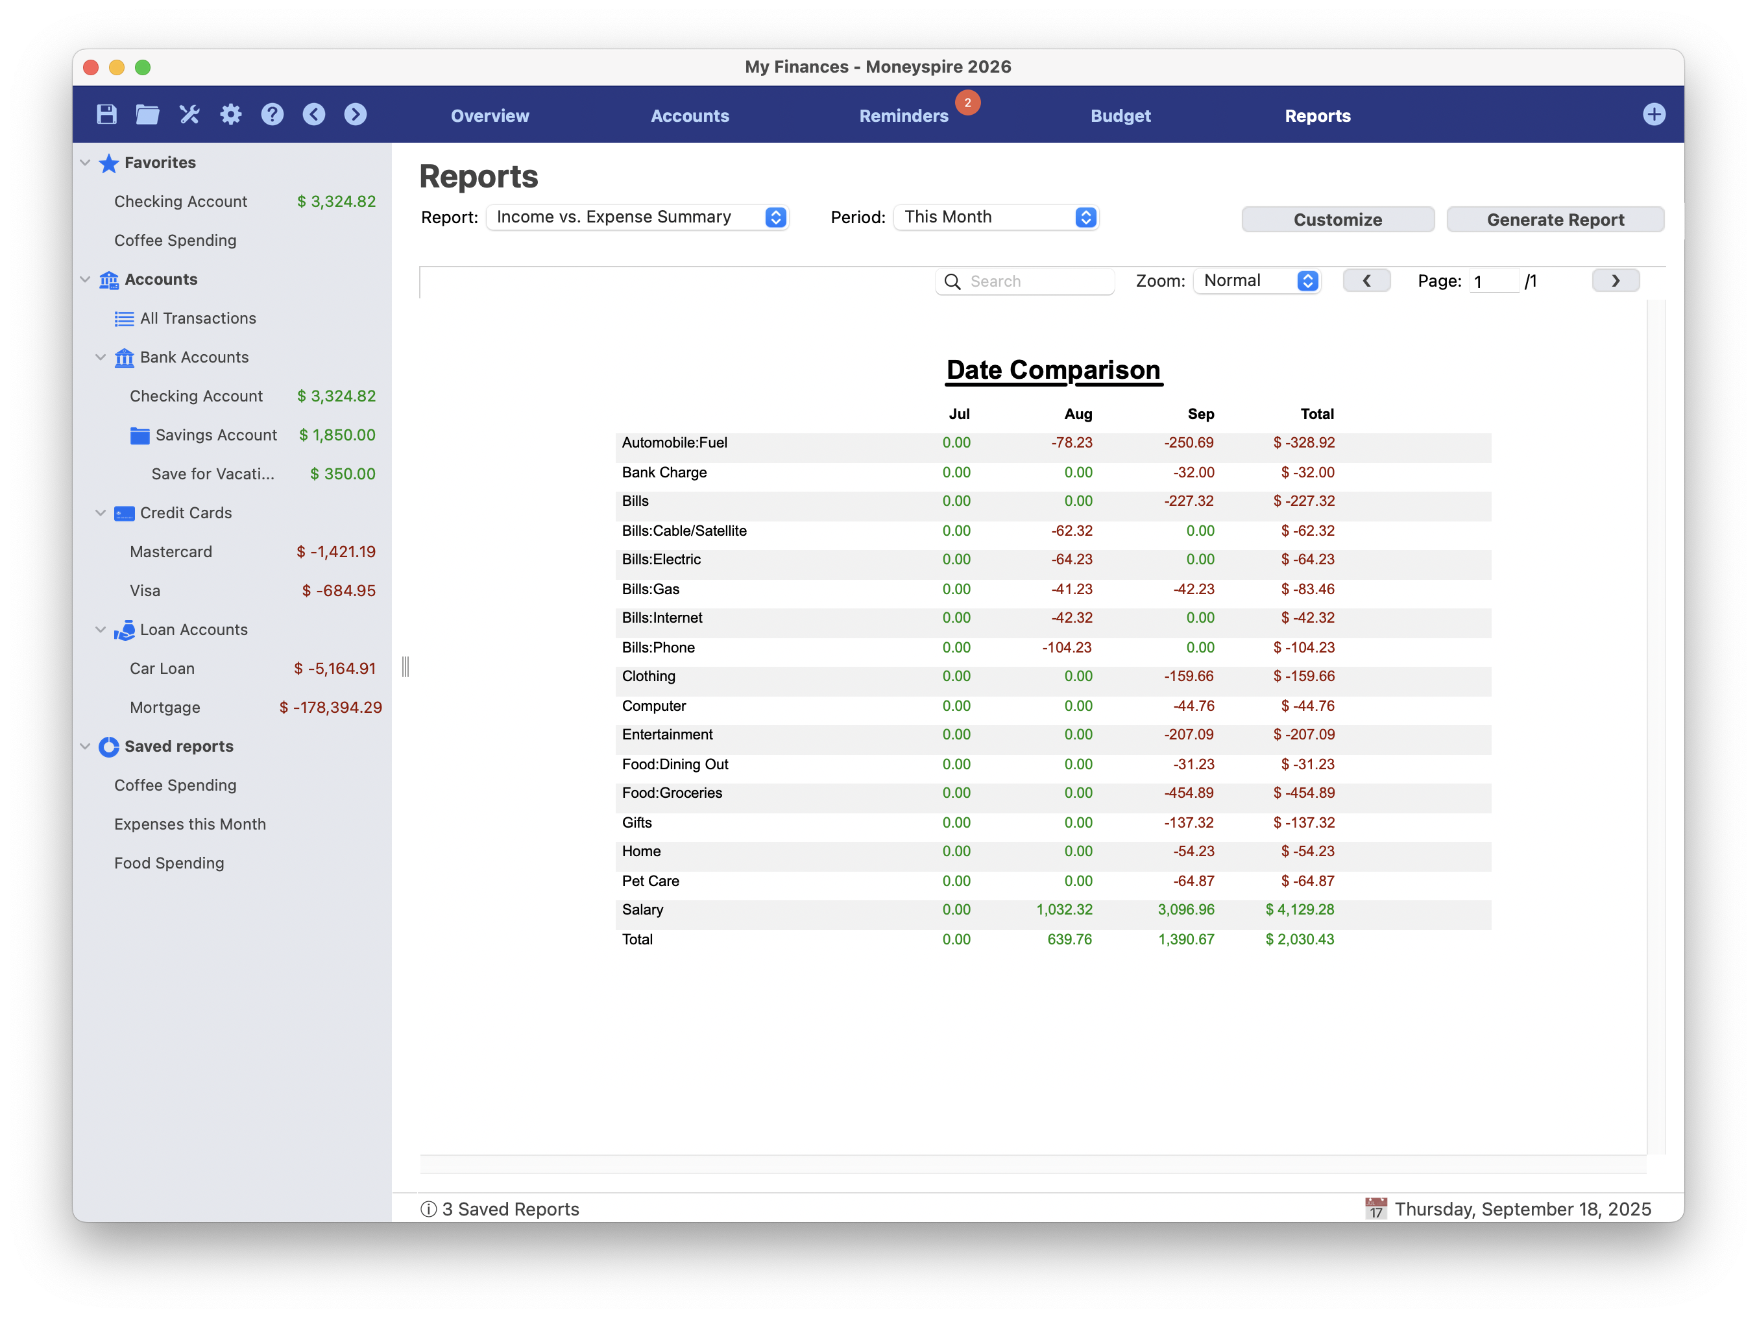Click the tools (wrench) toolbar icon
The width and height of the screenshot is (1757, 1318).
click(189, 114)
